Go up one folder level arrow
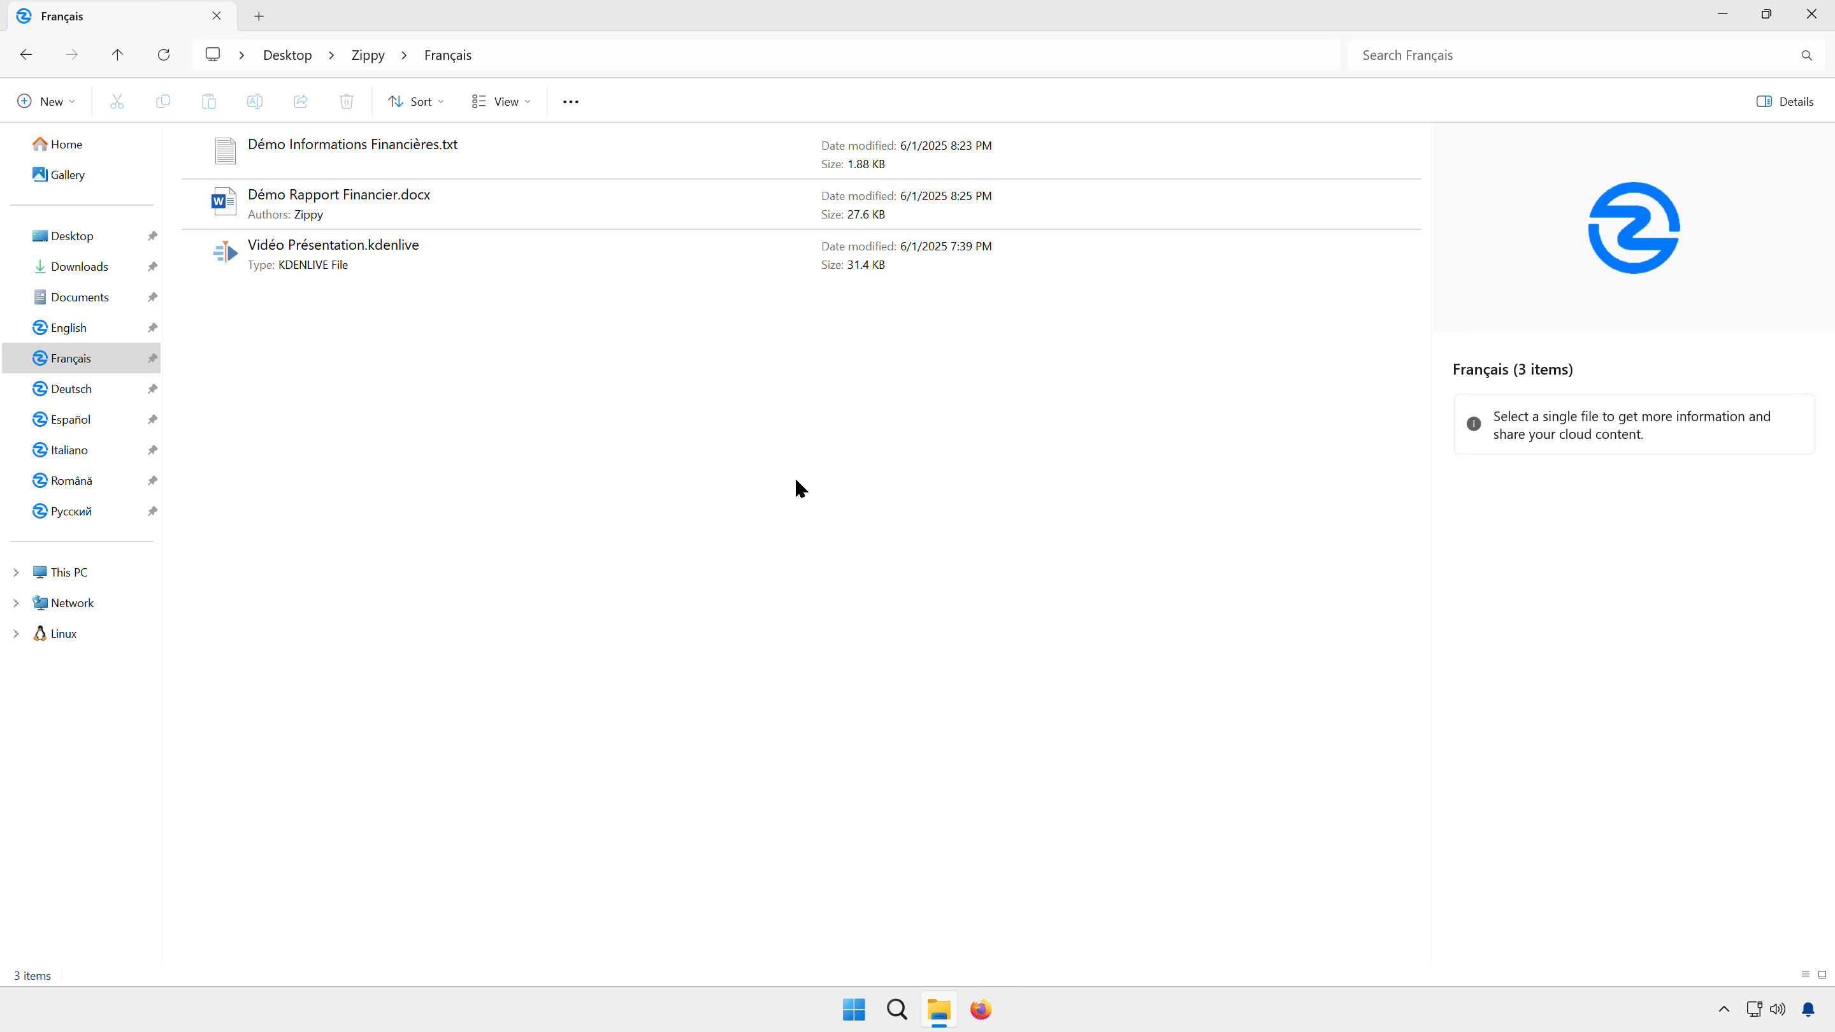The image size is (1835, 1032). tap(117, 55)
